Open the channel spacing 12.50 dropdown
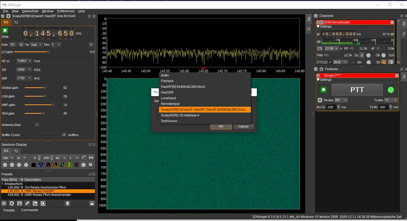The image size is (407, 221). click(331, 48)
